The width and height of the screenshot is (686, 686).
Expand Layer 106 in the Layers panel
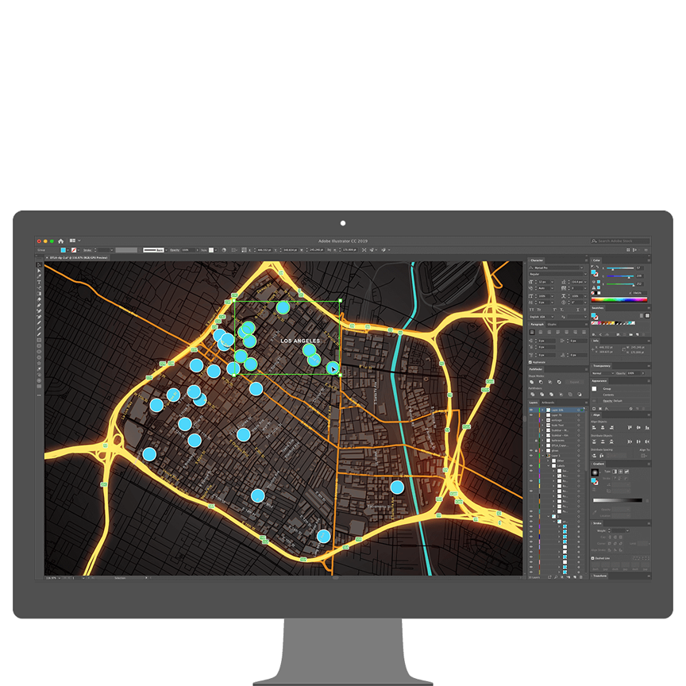[542, 410]
